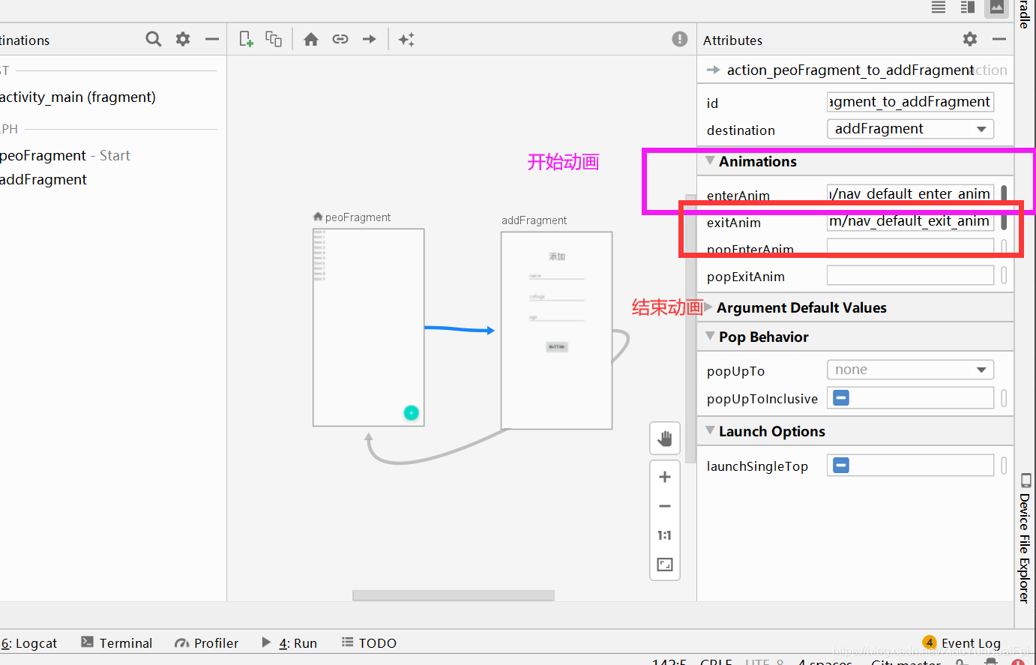Click the Nest Into Graph icon
Screen dimensions: 1036x665
tap(274, 39)
